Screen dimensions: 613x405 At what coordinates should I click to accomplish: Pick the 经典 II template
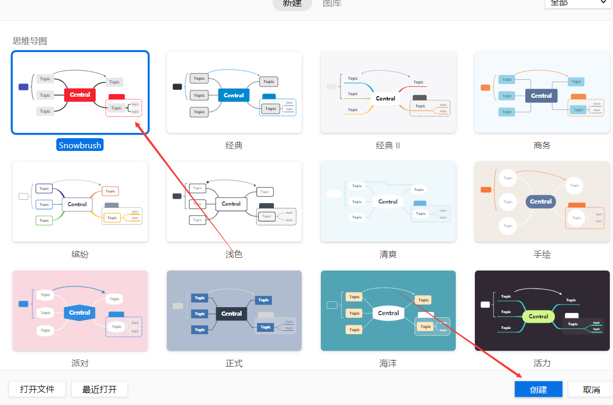[388, 92]
